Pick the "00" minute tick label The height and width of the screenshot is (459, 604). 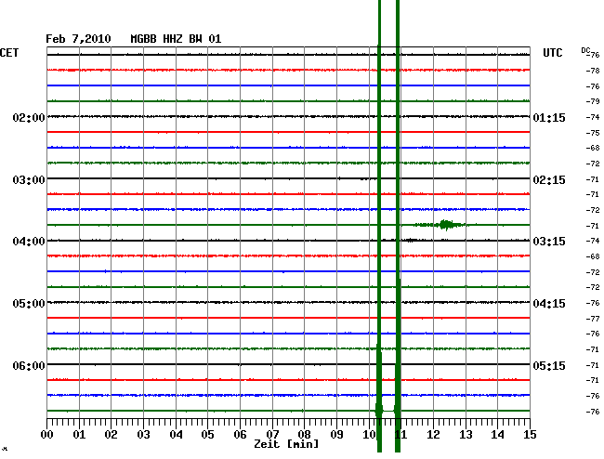[46, 434]
